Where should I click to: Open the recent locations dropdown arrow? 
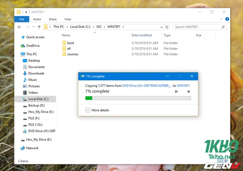(x=33, y=27)
